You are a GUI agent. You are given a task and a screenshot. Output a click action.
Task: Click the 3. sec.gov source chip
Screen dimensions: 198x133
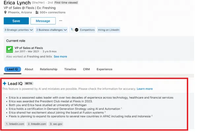pyautogui.click(x=56, y=124)
